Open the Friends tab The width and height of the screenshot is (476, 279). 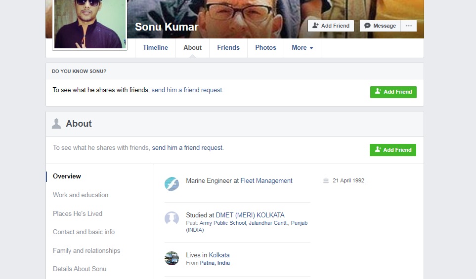point(228,48)
